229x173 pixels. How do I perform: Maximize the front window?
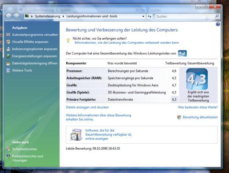[x=206, y=7]
